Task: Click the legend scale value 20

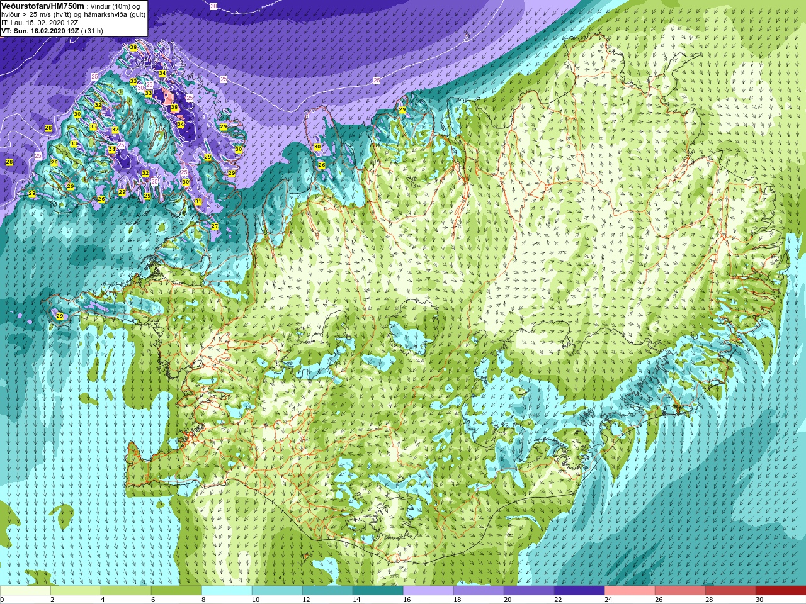Action: point(508,600)
